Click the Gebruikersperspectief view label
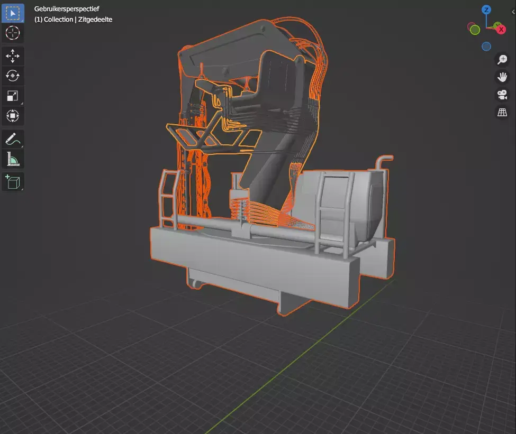516x434 pixels. point(67,9)
